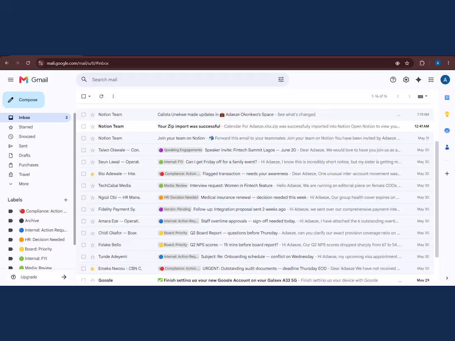Click the mail list vertical scrollbar
Image resolution: width=455 pixels, height=341 pixels.
coord(437,199)
